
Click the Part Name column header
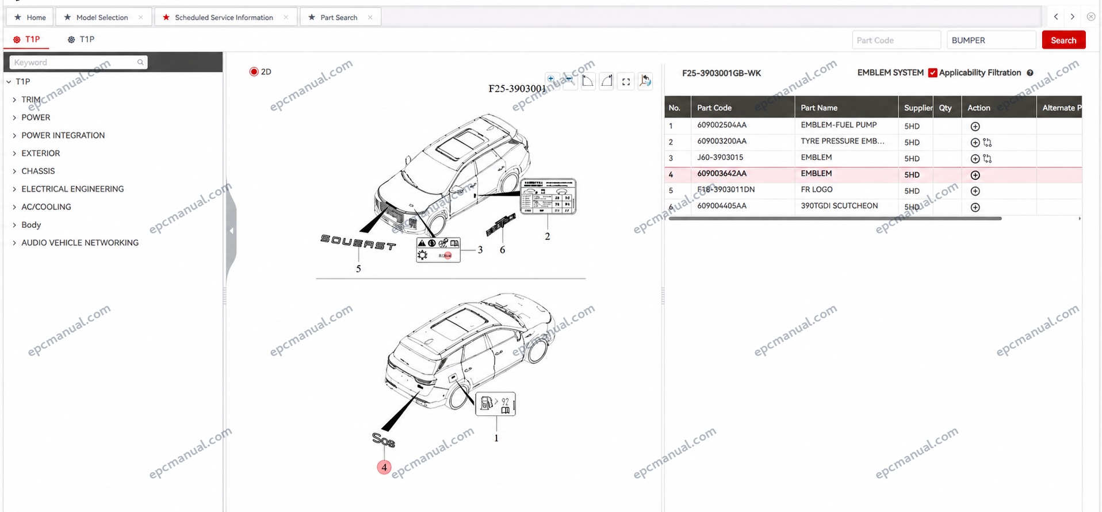(846, 108)
